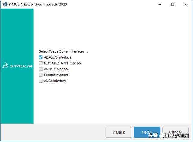Viewport: 193px width, 142px height.
Task: Click the Back button
Action: (x=119, y=132)
